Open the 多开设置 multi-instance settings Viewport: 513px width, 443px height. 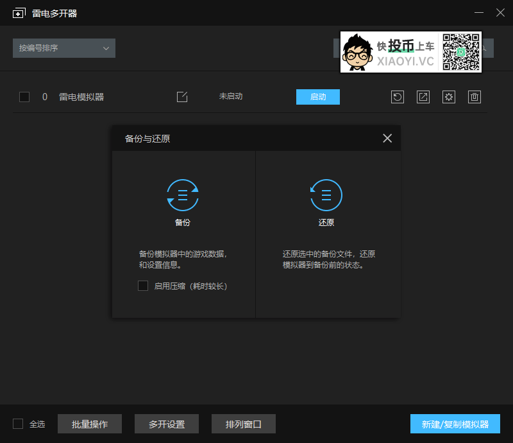click(x=166, y=424)
